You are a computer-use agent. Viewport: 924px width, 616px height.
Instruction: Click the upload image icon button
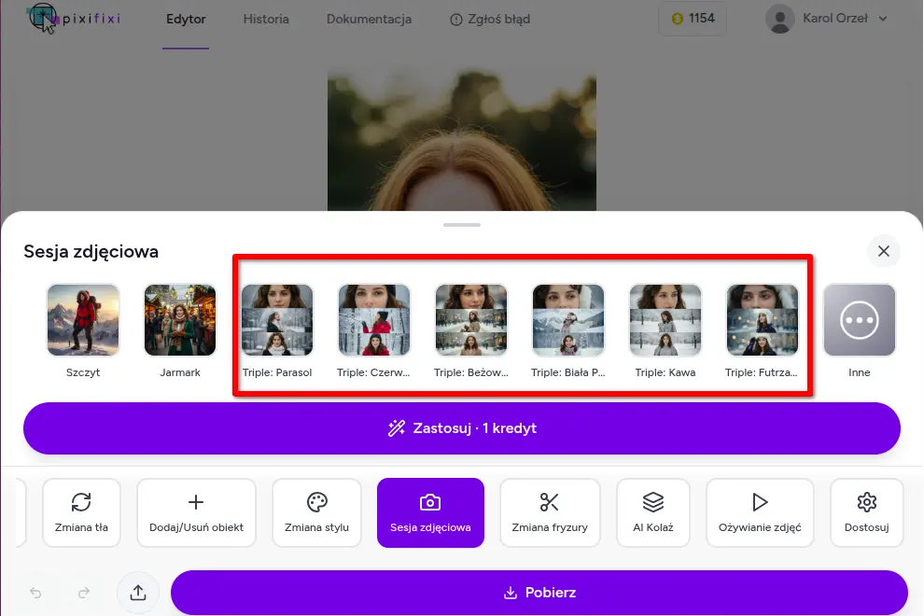coord(138,593)
